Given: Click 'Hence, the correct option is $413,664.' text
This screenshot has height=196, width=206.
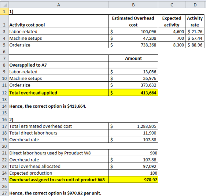Looking at the screenshot, I should pos(48,106).
